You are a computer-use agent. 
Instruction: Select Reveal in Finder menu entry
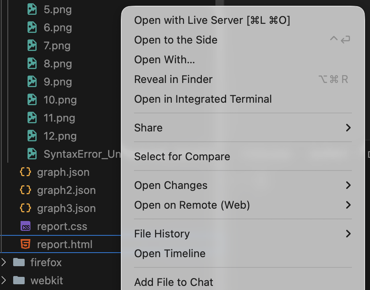[173, 79]
